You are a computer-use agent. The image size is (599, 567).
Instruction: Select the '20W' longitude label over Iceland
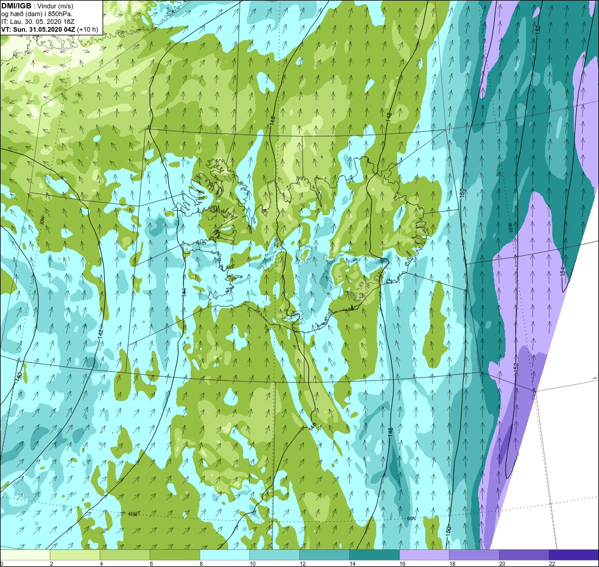[276, 242]
